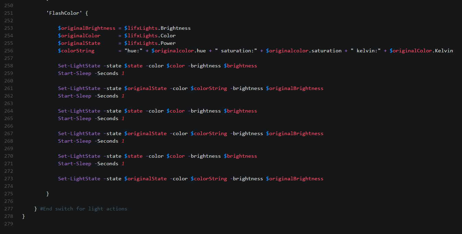Click Set-LightState cmdlet on line 258
The image size is (462, 234).
click(x=79, y=66)
